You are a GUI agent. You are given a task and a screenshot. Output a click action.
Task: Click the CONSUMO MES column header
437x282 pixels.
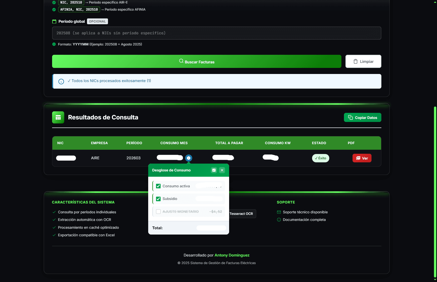pos(174,143)
